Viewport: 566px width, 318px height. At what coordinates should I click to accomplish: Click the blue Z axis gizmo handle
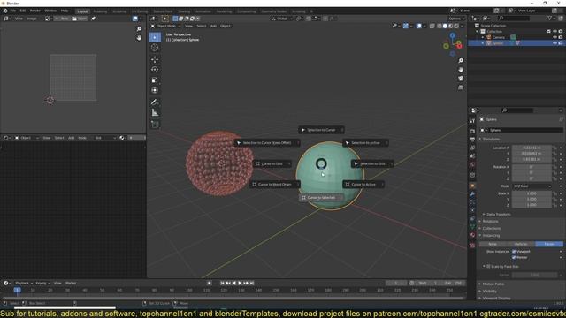pos(452,35)
